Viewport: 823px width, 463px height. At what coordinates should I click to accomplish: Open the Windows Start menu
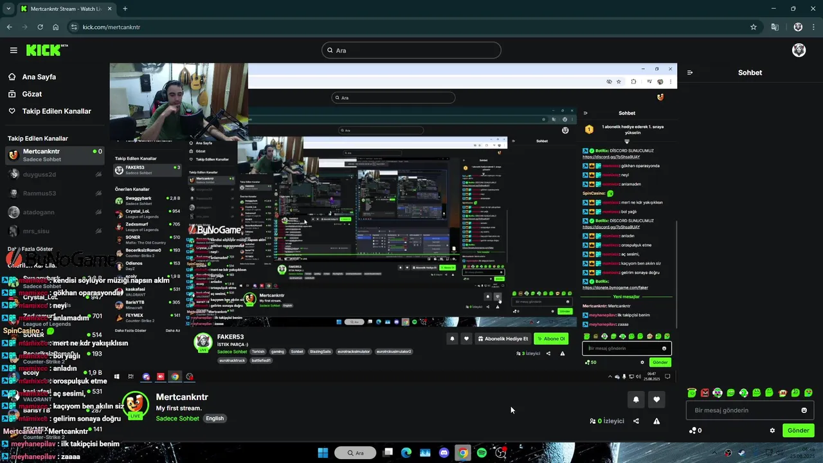point(323,453)
